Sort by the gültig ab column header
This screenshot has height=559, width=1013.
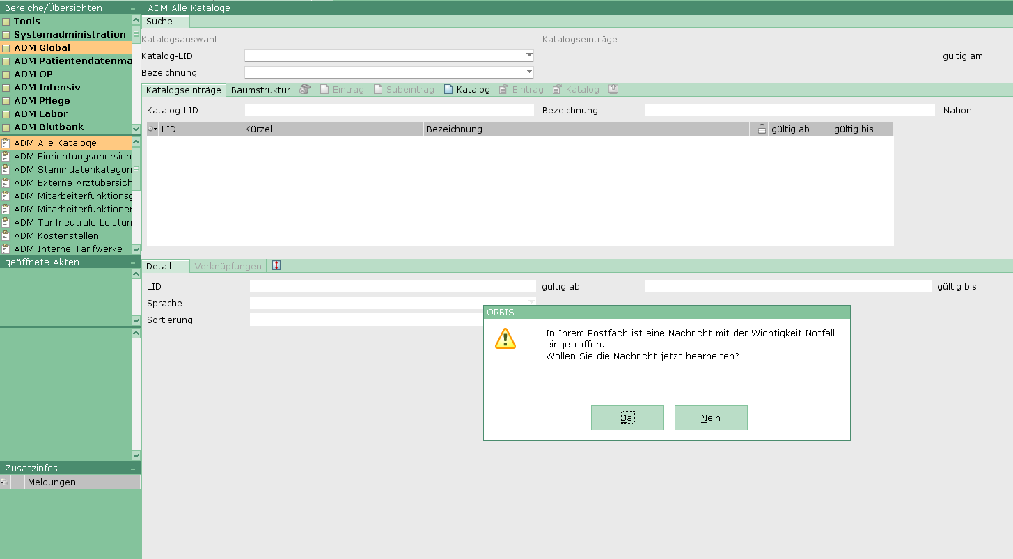[x=799, y=129]
